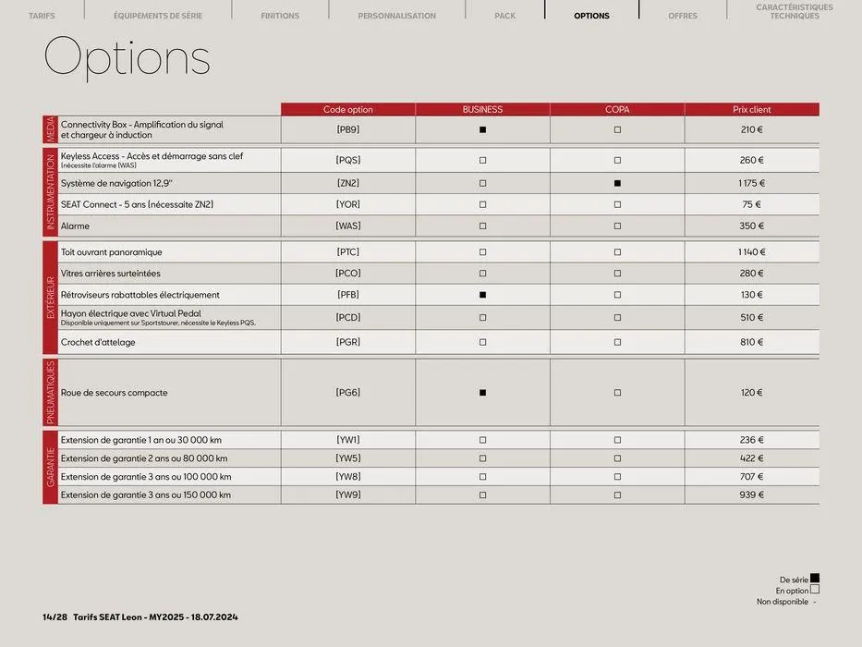The width and height of the screenshot is (862, 647).
Task: Check the COPA box for Extension de garantie 1 an
Action: (616, 439)
